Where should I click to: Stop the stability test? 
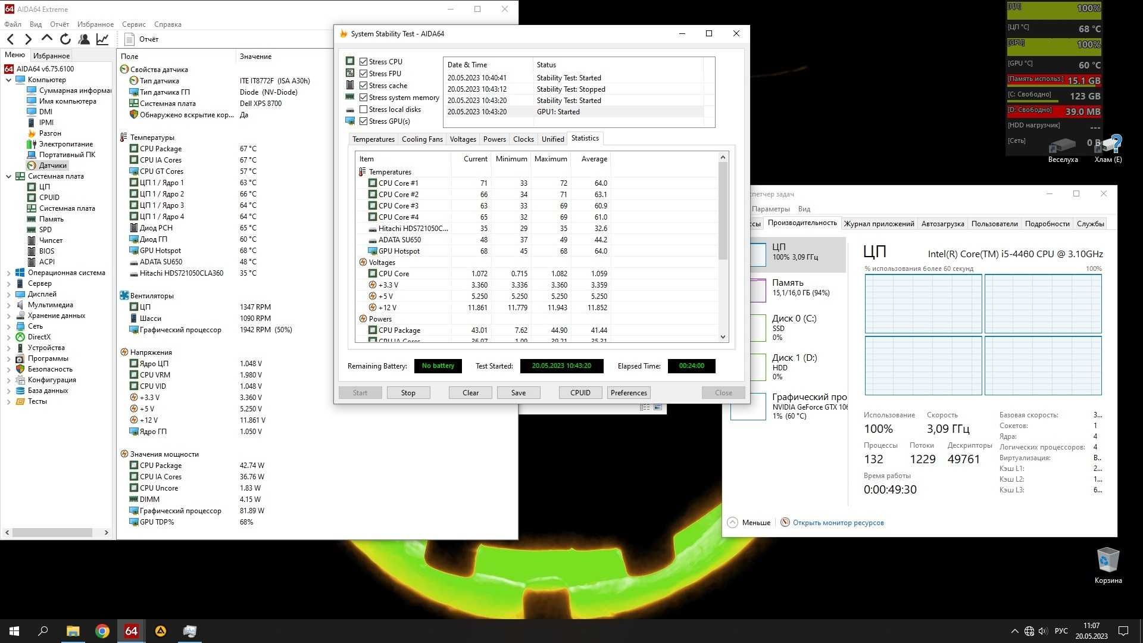[408, 393]
